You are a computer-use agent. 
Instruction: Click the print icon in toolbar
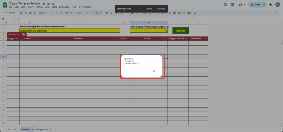click(x=30, y=13)
